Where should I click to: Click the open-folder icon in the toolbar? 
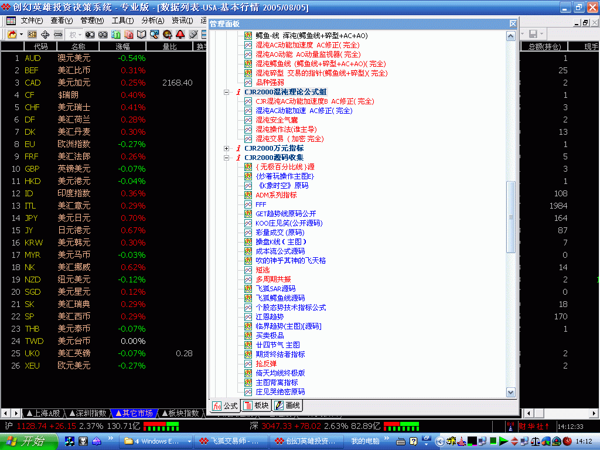(12, 35)
